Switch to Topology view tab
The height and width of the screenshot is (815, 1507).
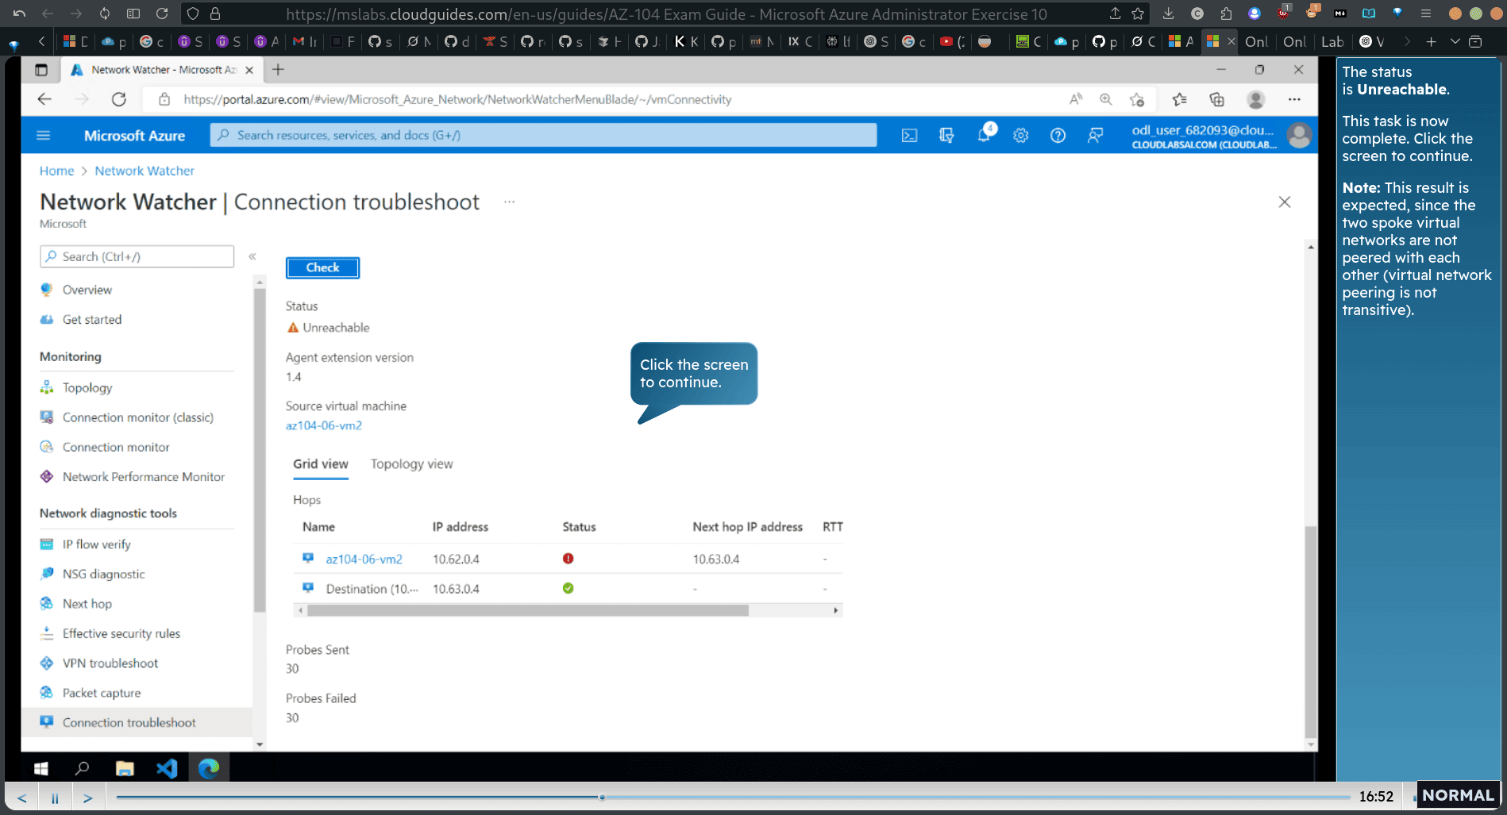click(x=411, y=464)
